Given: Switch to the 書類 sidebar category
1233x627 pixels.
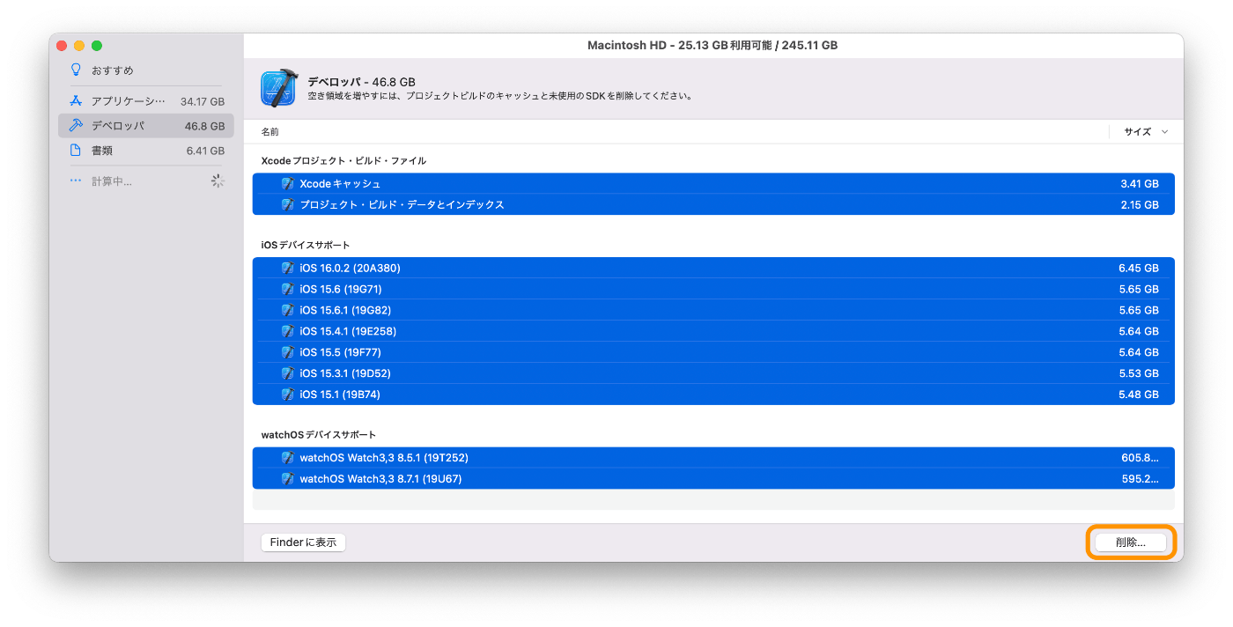Looking at the screenshot, I should coord(146,151).
